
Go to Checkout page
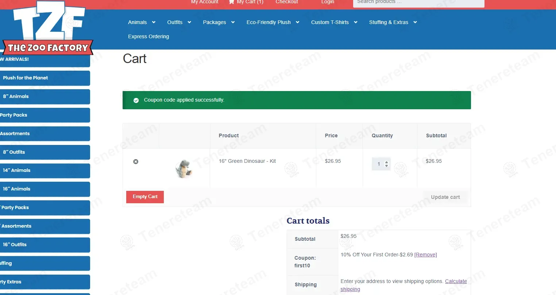tap(287, 2)
